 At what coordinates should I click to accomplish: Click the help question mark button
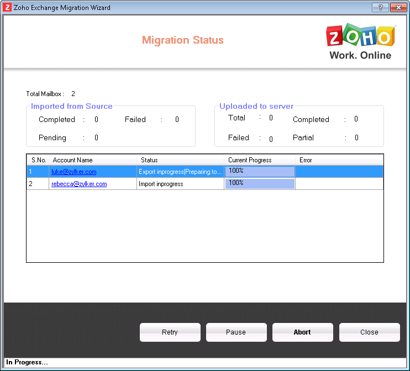click(380, 8)
